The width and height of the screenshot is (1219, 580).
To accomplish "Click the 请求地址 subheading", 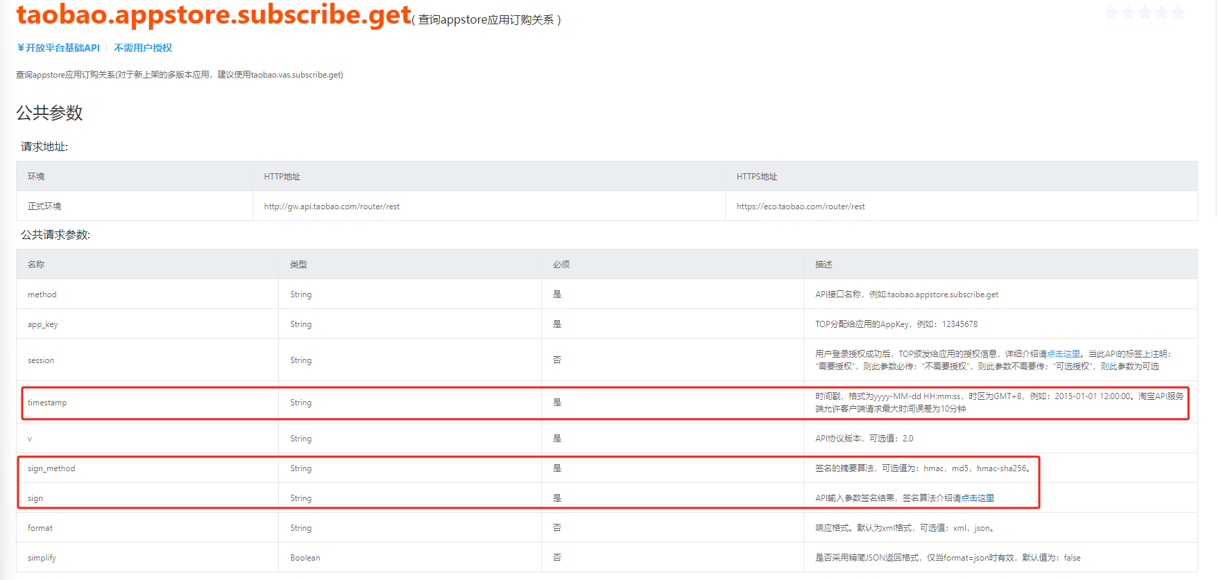I will click(44, 146).
